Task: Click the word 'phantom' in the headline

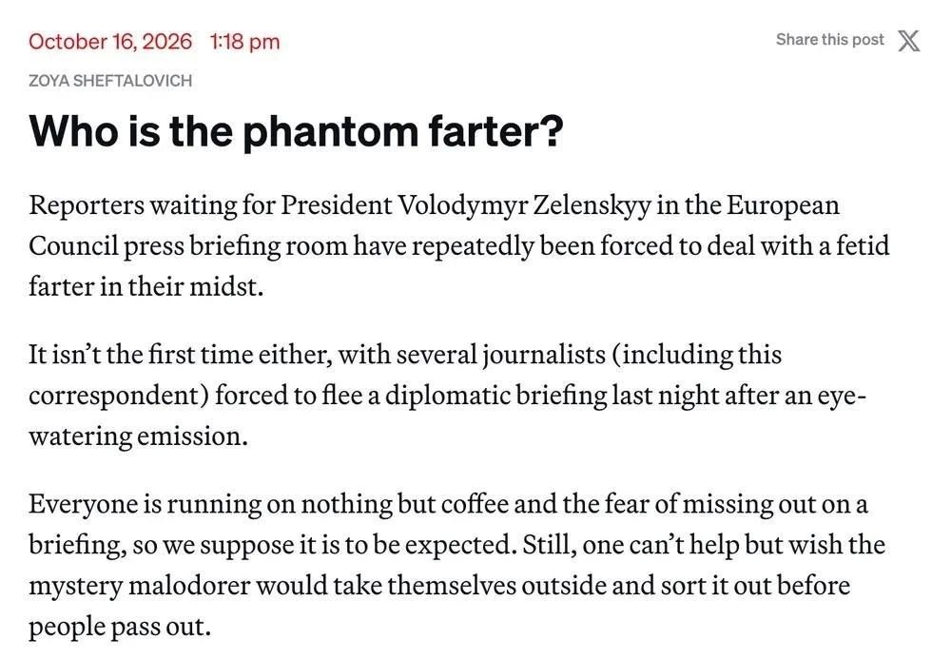Action: (x=330, y=131)
